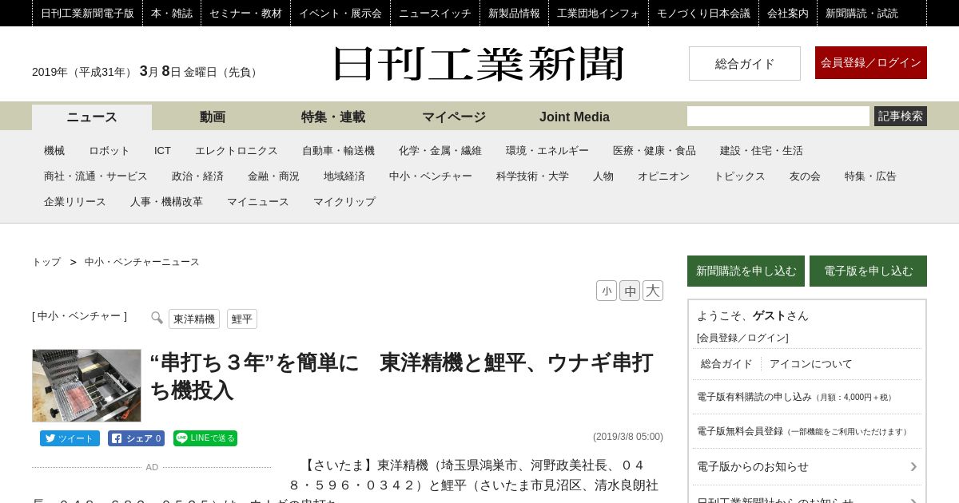Go to トップ in the breadcrumb
This screenshot has height=503, width=959.
pyautogui.click(x=46, y=262)
